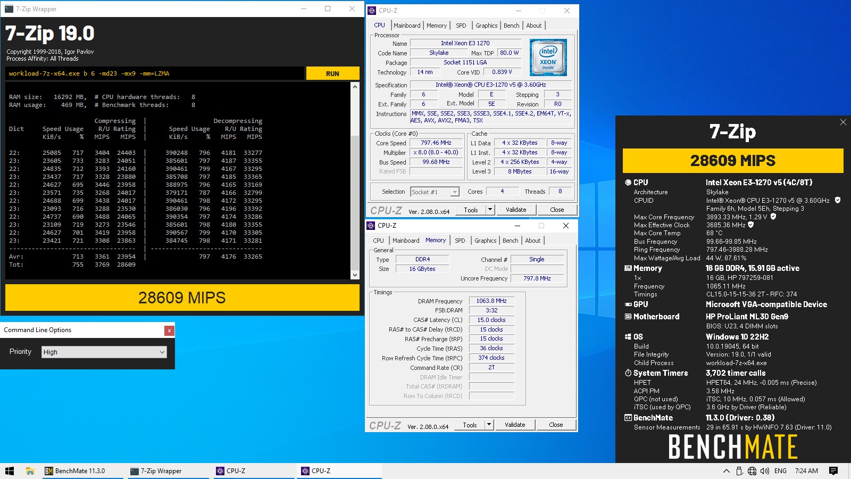Click shield icon next to Max Core Frequency
851x479 pixels.
773,217
